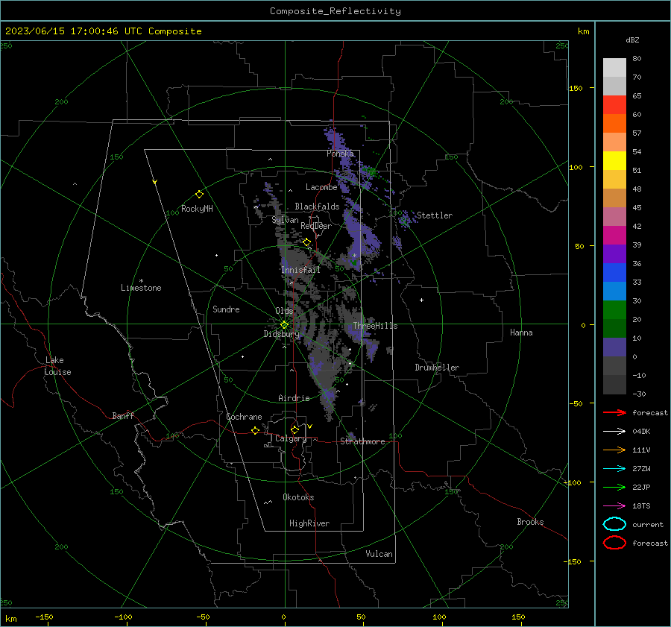
Task: Click the Limestone label
Action: click(x=141, y=288)
